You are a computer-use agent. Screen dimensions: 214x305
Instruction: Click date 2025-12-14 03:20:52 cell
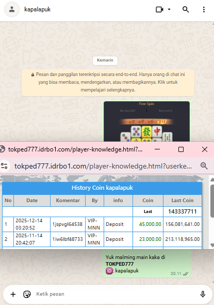(32, 224)
